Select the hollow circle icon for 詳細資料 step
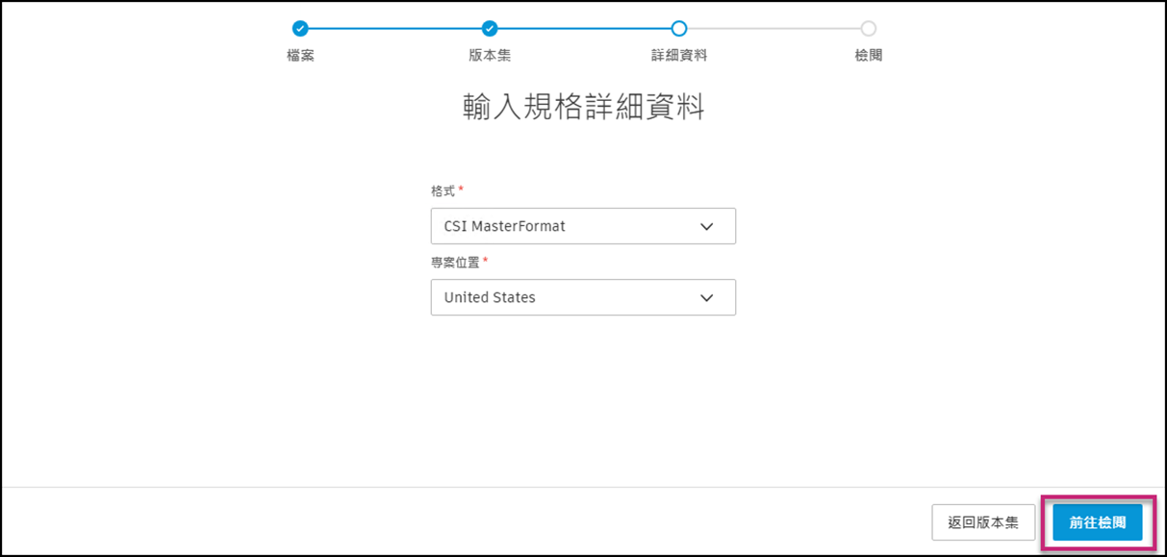The height and width of the screenshot is (557, 1167). (x=679, y=29)
